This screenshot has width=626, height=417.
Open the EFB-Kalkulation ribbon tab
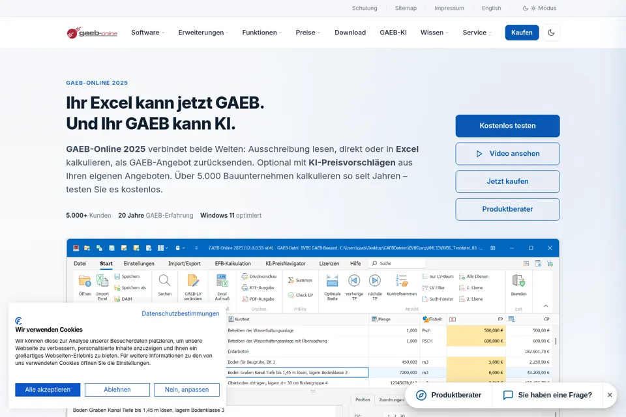click(233, 263)
